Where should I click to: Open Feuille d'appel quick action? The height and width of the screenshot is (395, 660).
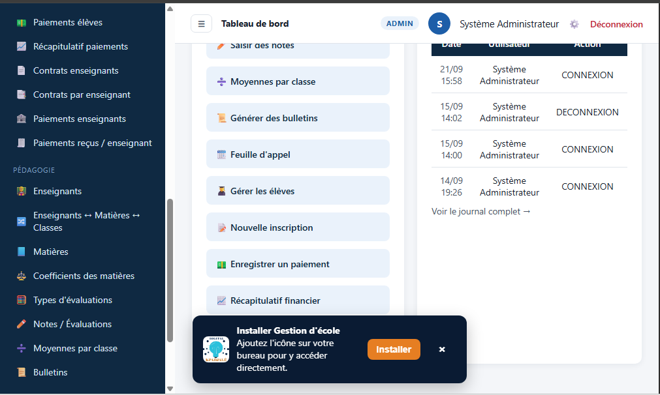298,154
